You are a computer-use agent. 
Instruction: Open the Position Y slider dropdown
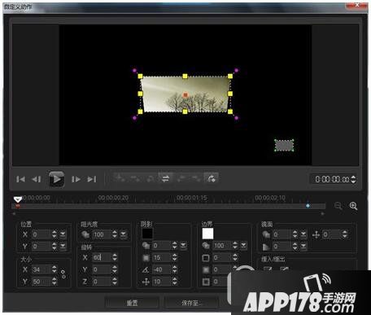[63, 247]
